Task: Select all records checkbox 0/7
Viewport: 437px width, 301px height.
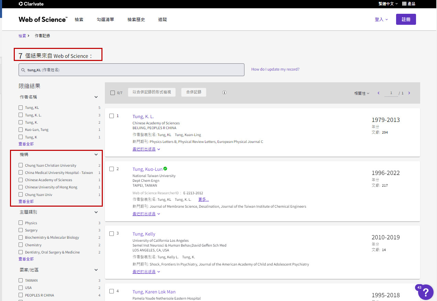Action: [112, 93]
